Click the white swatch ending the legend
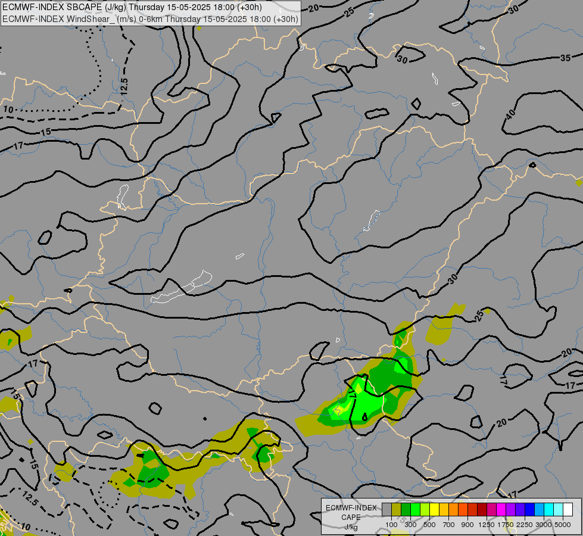This screenshot has width=583, height=536. click(568, 510)
